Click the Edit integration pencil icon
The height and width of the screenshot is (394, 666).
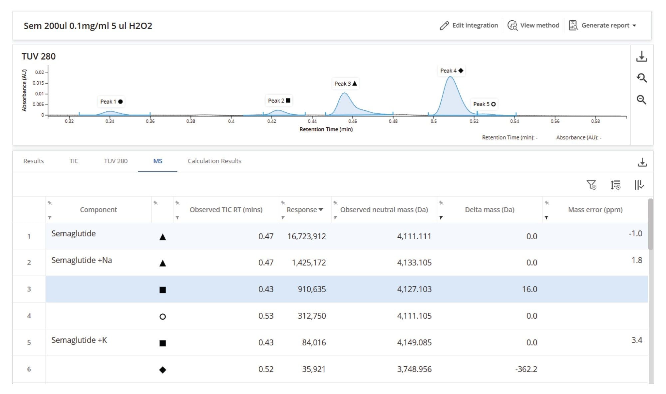[x=444, y=26]
